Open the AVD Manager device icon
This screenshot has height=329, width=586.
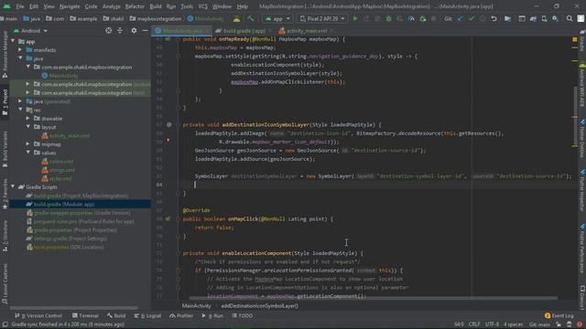coord(544,18)
